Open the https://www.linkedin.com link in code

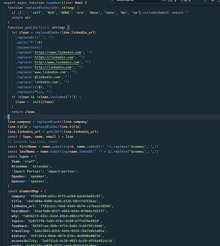(58, 52)
